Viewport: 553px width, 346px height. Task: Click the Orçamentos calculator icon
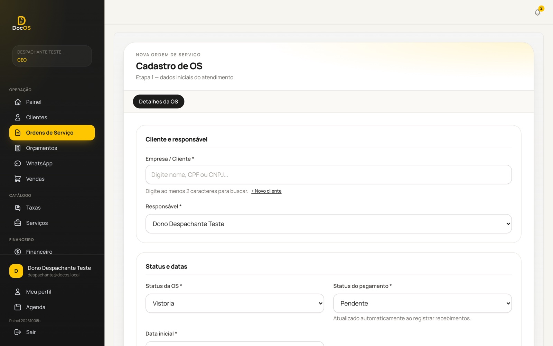(x=18, y=148)
